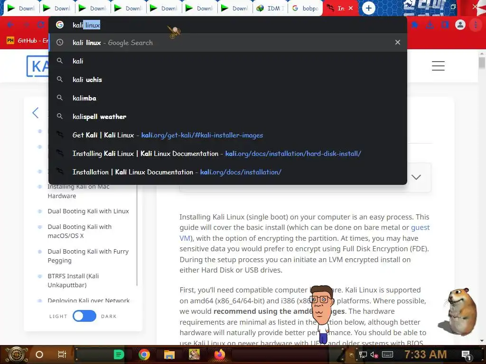Viewport: 486px width, 364px height.
Task: Click the muted volume tray icon
Action: pyautogui.click(x=374, y=355)
